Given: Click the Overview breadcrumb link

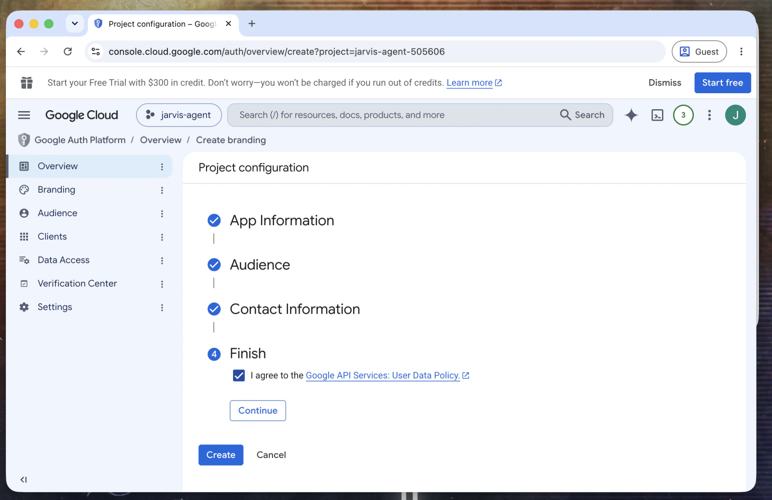Looking at the screenshot, I should pos(161,140).
